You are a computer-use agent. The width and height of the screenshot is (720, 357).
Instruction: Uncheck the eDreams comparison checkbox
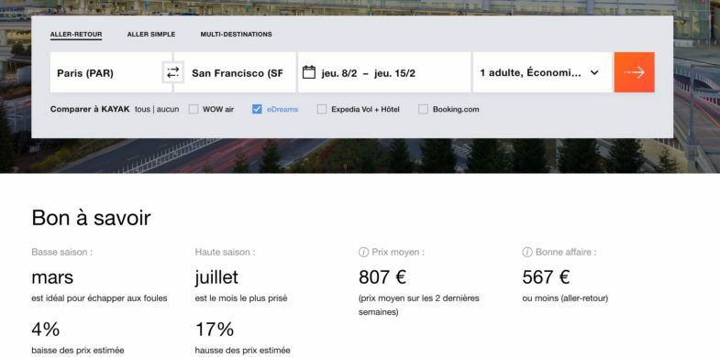tap(257, 109)
